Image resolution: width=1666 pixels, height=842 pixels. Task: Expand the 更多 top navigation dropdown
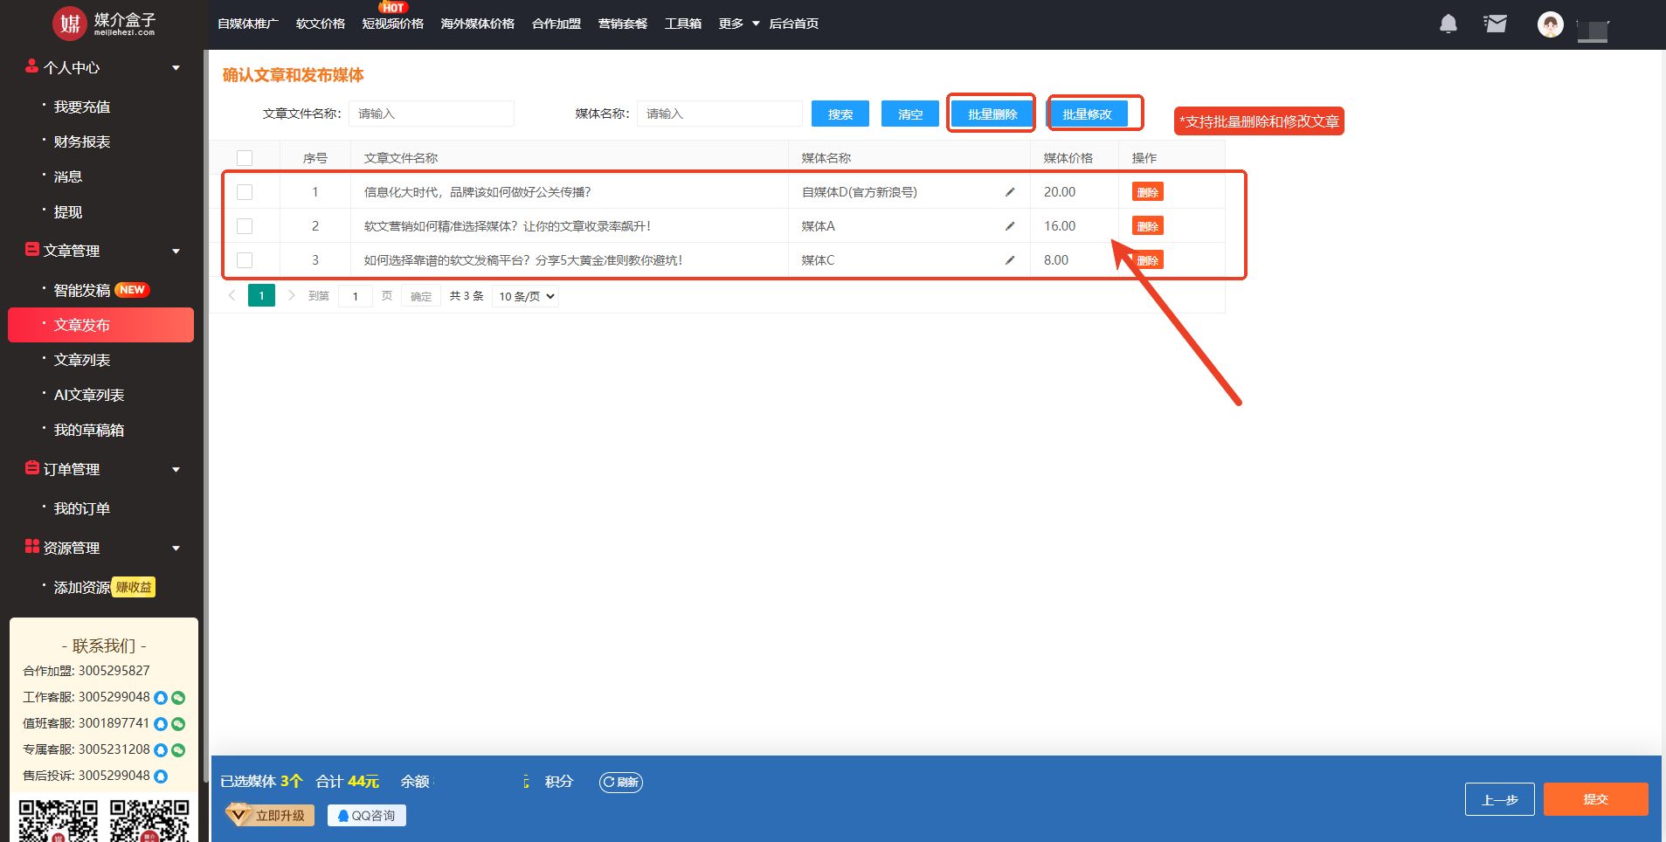(738, 24)
